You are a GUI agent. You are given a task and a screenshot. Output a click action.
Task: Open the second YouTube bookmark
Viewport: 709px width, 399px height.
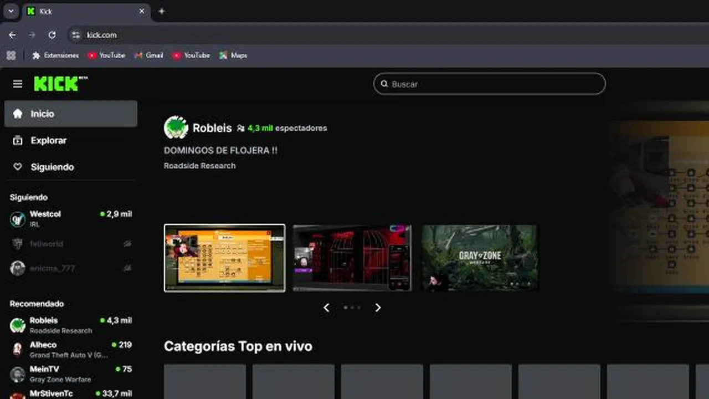point(191,55)
